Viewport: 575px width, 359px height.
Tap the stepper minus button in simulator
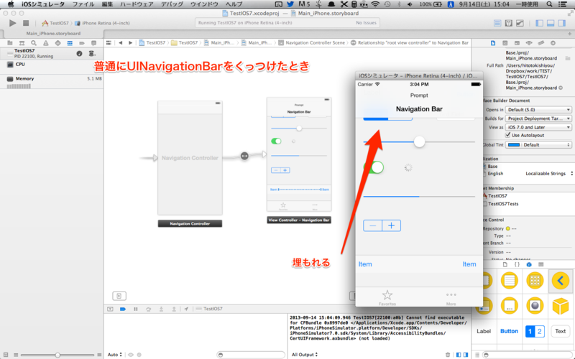372,225
